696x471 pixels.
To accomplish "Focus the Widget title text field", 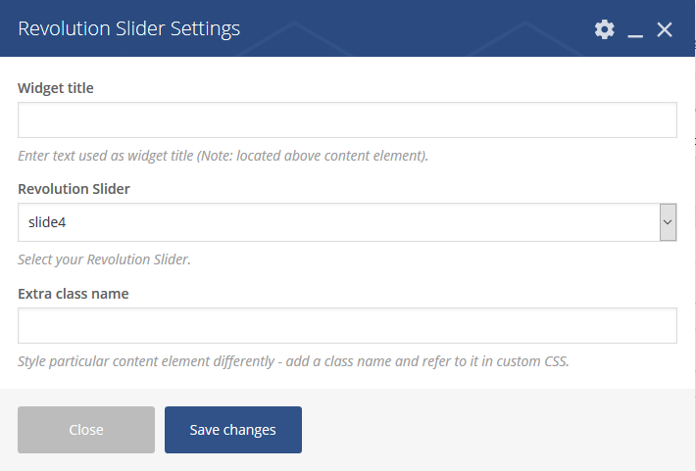I will point(347,119).
